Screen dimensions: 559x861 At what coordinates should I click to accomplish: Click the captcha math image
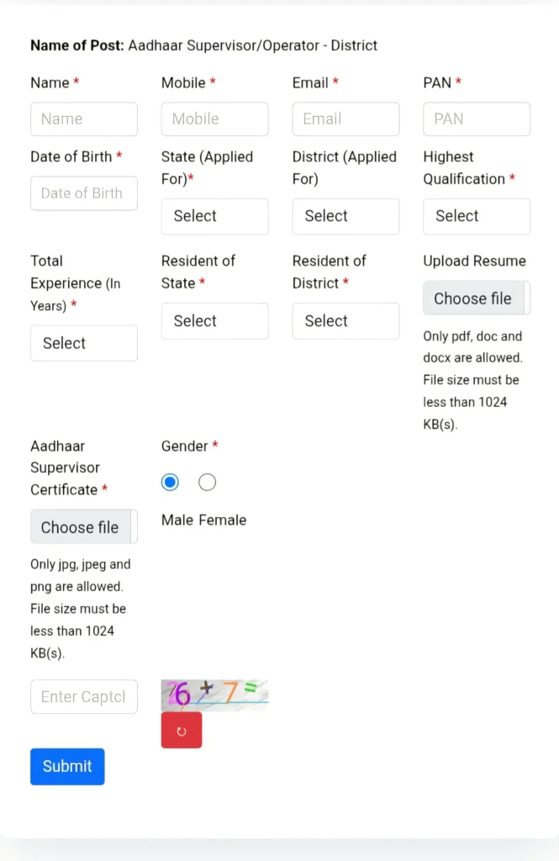214,695
